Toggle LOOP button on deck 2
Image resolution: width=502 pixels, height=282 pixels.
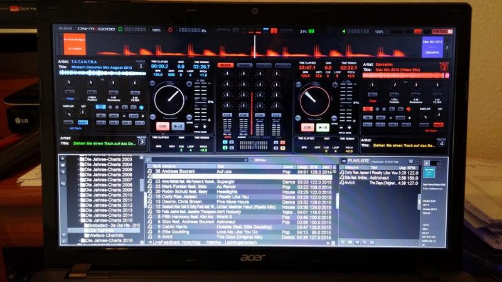pos(400,118)
